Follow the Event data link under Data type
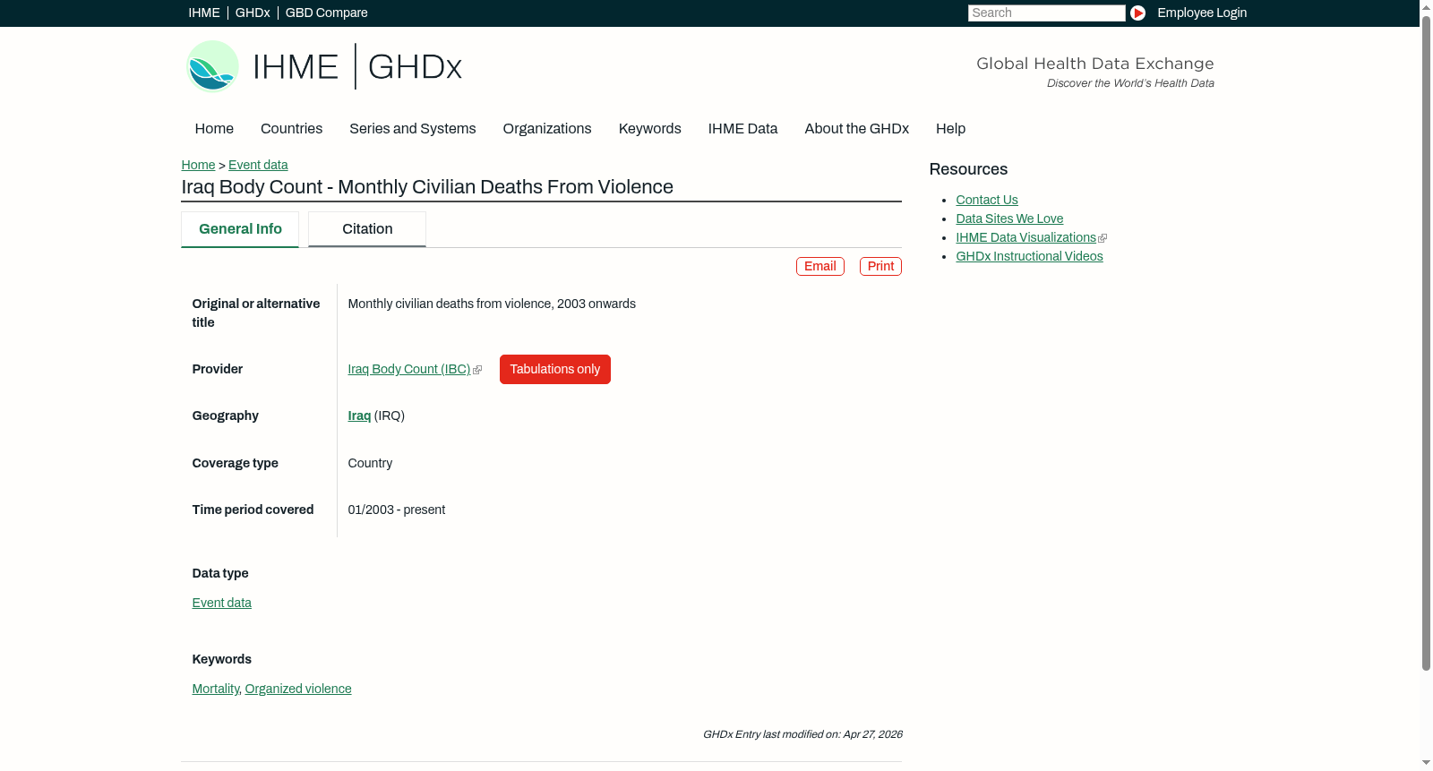 [x=222, y=603]
